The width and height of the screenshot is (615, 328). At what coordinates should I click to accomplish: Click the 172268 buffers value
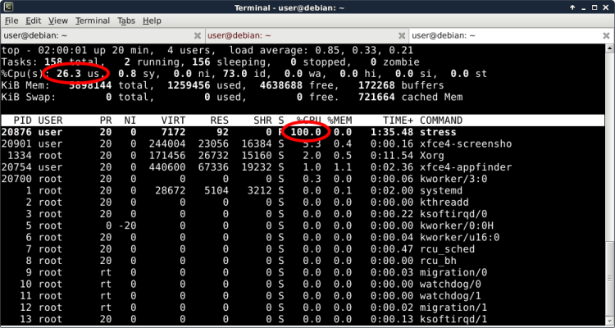(376, 85)
